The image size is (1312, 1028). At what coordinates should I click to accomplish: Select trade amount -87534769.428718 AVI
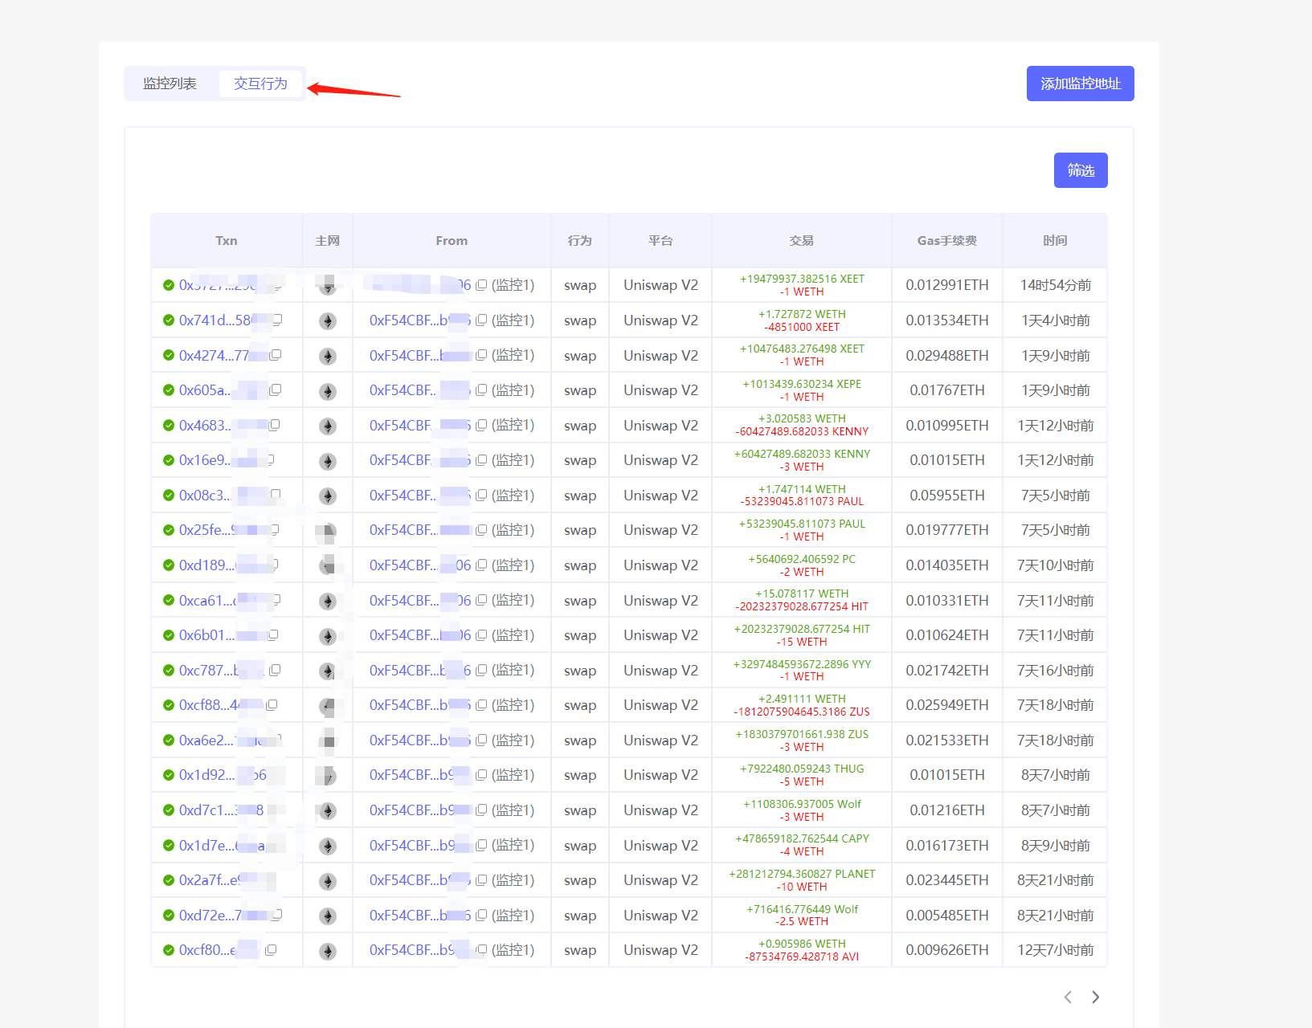pyautogui.click(x=802, y=957)
